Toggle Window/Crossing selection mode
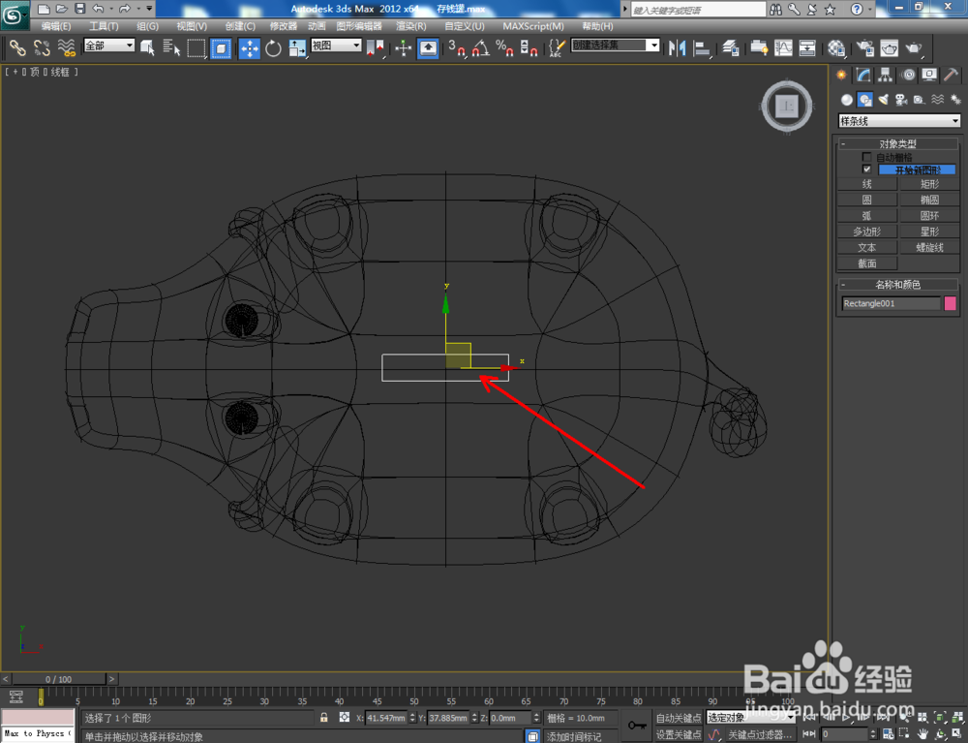This screenshot has height=743, width=968. click(221, 47)
